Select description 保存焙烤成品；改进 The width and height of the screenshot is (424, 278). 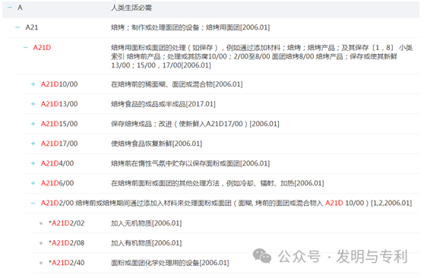pyautogui.click(x=195, y=124)
